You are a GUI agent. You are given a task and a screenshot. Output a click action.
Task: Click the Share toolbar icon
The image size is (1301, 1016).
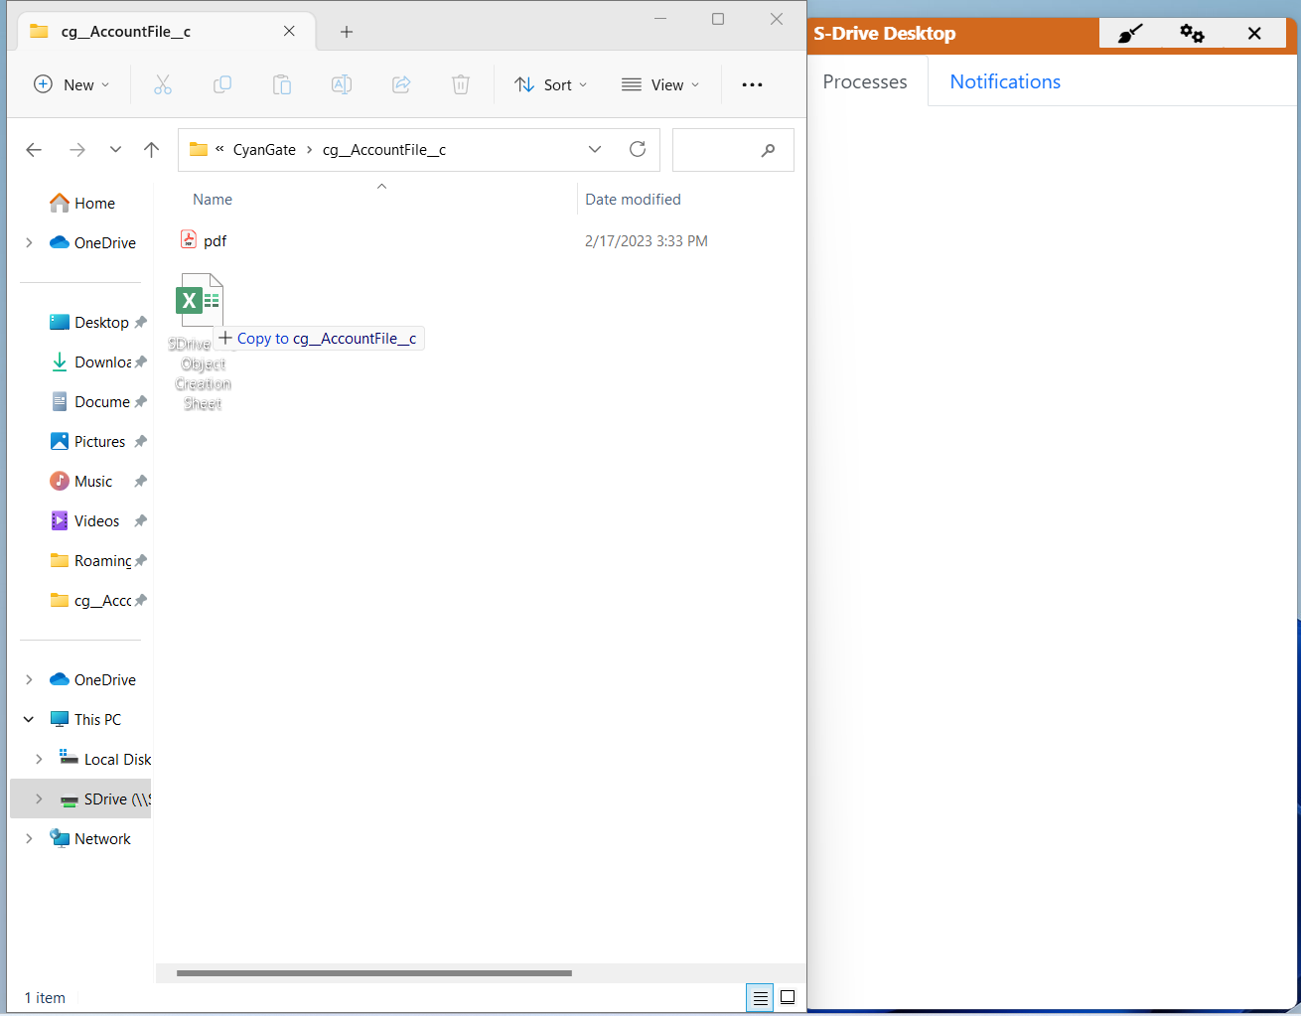click(x=401, y=85)
